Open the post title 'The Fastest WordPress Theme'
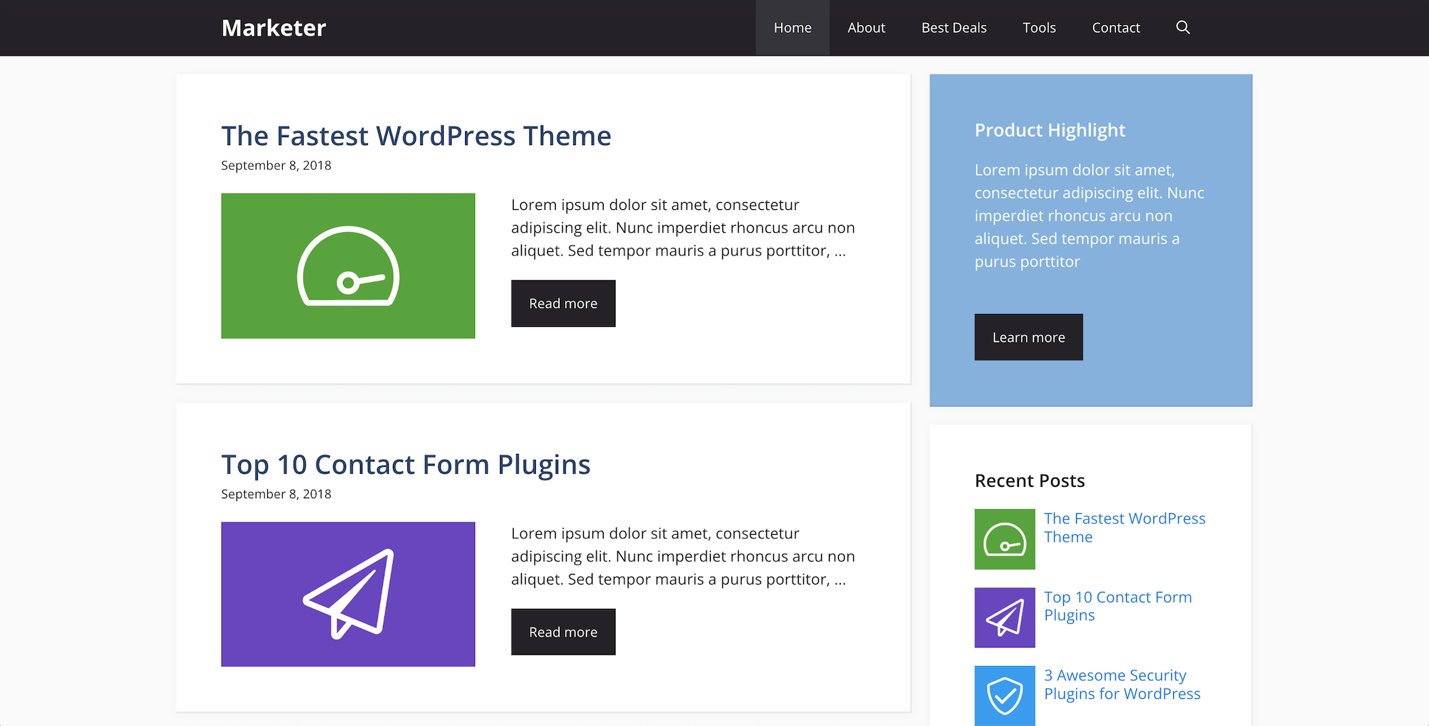Viewport: 1429px width, 726px height. tap(416, 136)
